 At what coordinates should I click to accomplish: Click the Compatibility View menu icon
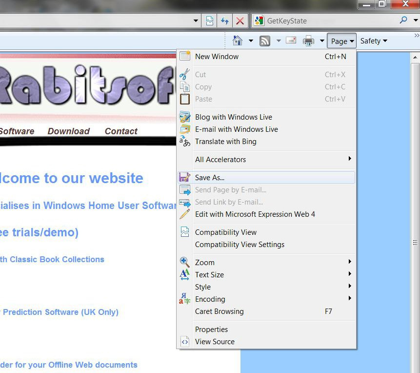185,232
